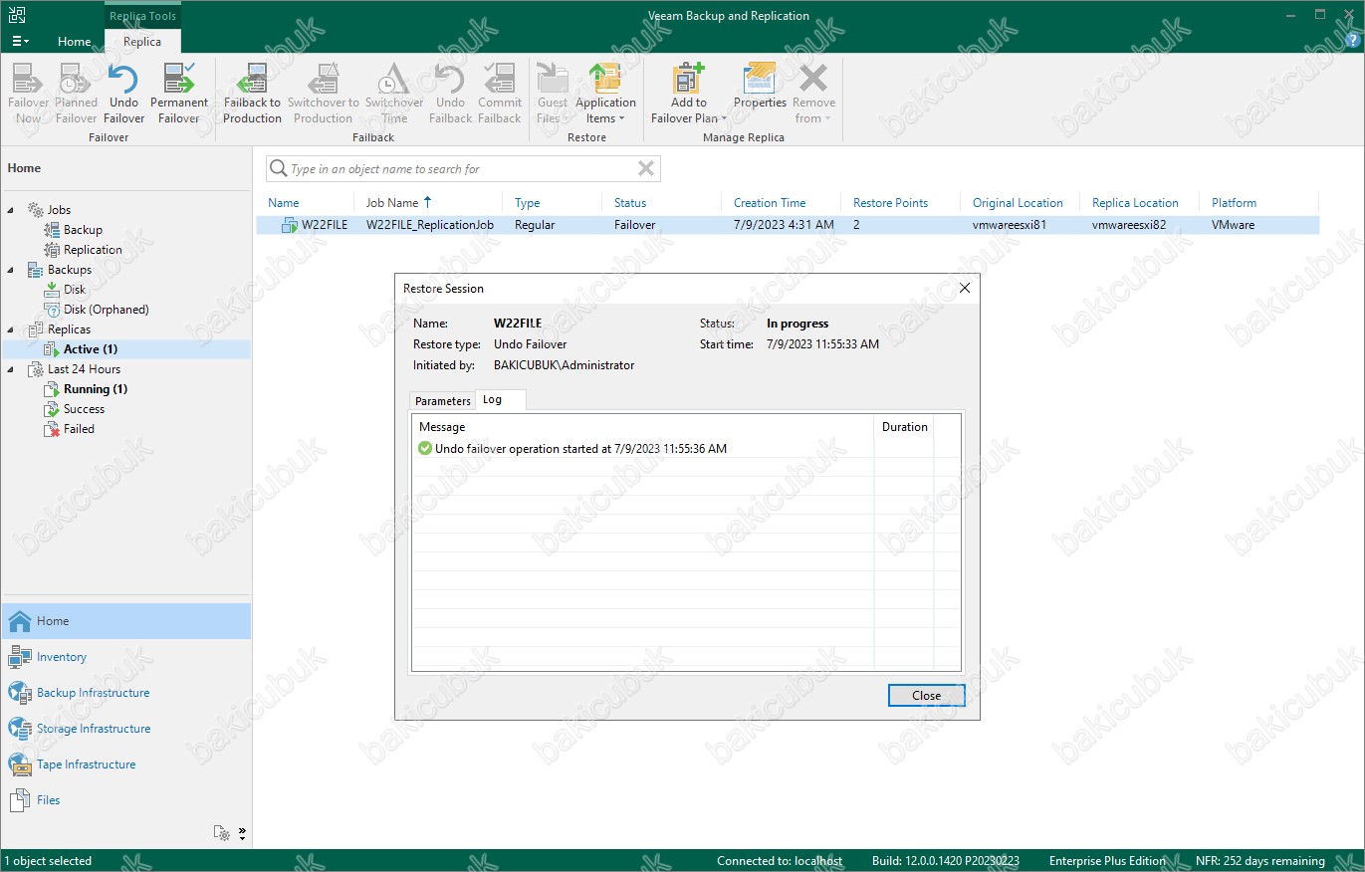Screen dimensions: 1365x872
Task: Open the Storage Infrastructure view
Action: tap(126, 729)
